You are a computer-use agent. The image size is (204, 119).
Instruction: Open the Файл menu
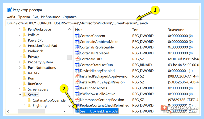11,17
